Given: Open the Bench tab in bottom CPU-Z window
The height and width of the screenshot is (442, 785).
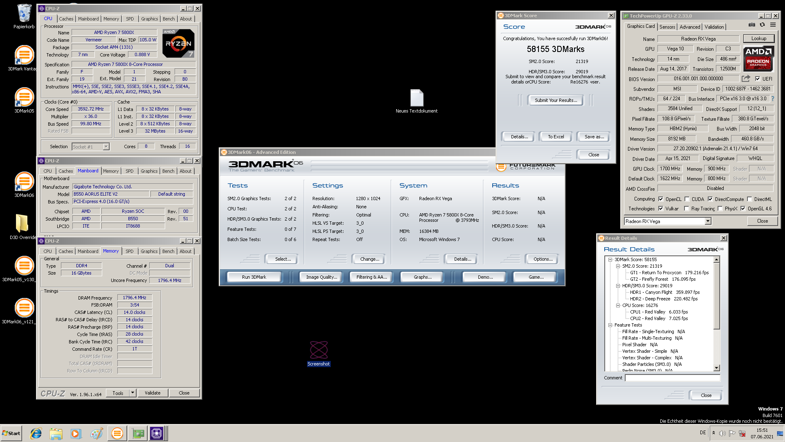Looking at the screenshot, I should point(168,251).
